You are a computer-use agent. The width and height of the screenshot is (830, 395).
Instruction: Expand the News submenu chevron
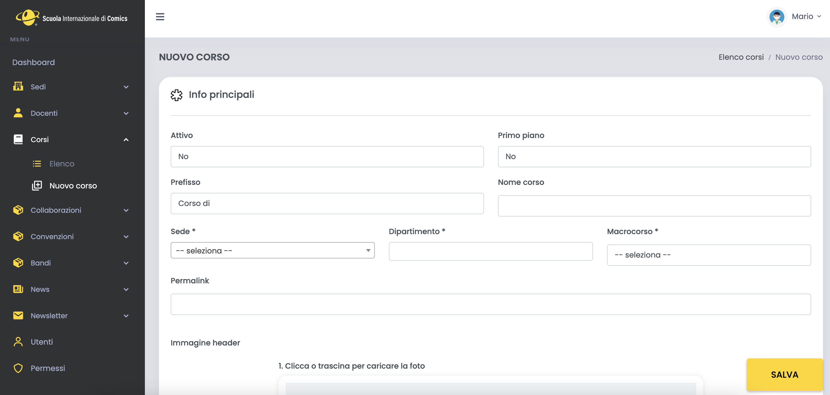pyautogui.click(x=126, y=290)
